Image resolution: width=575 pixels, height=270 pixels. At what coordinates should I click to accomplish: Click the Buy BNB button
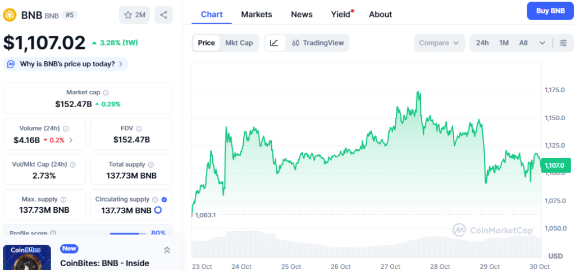(x=550, y=11)
